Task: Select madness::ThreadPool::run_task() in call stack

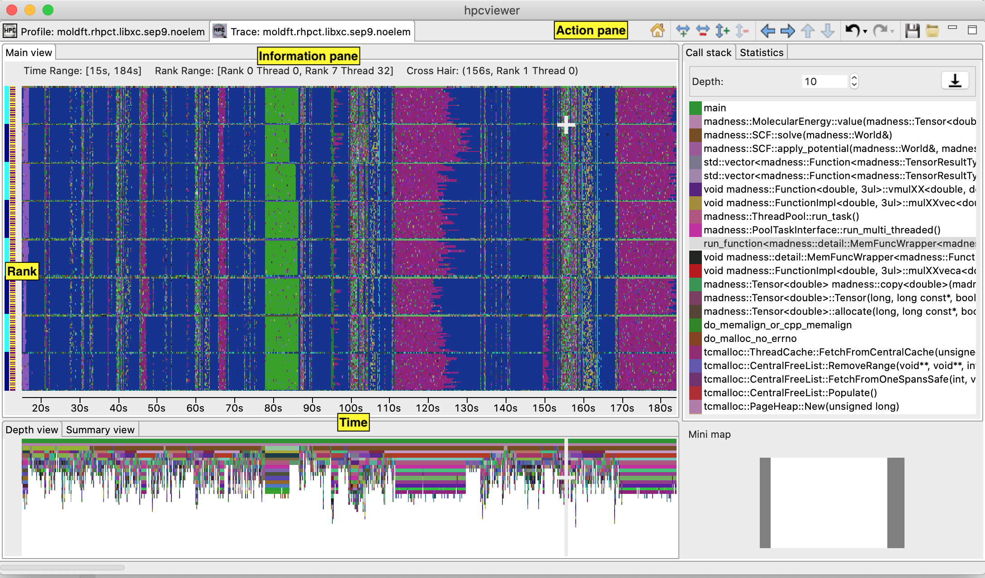Action: pyautogui.click(x=781, y=216)
